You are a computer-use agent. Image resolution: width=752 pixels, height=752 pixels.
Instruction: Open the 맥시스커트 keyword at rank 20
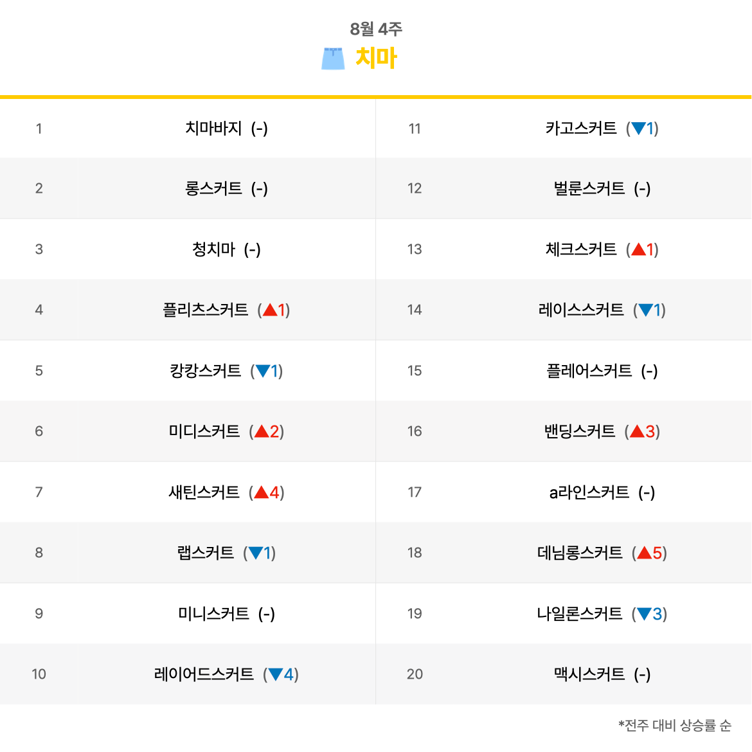point(589,674)
